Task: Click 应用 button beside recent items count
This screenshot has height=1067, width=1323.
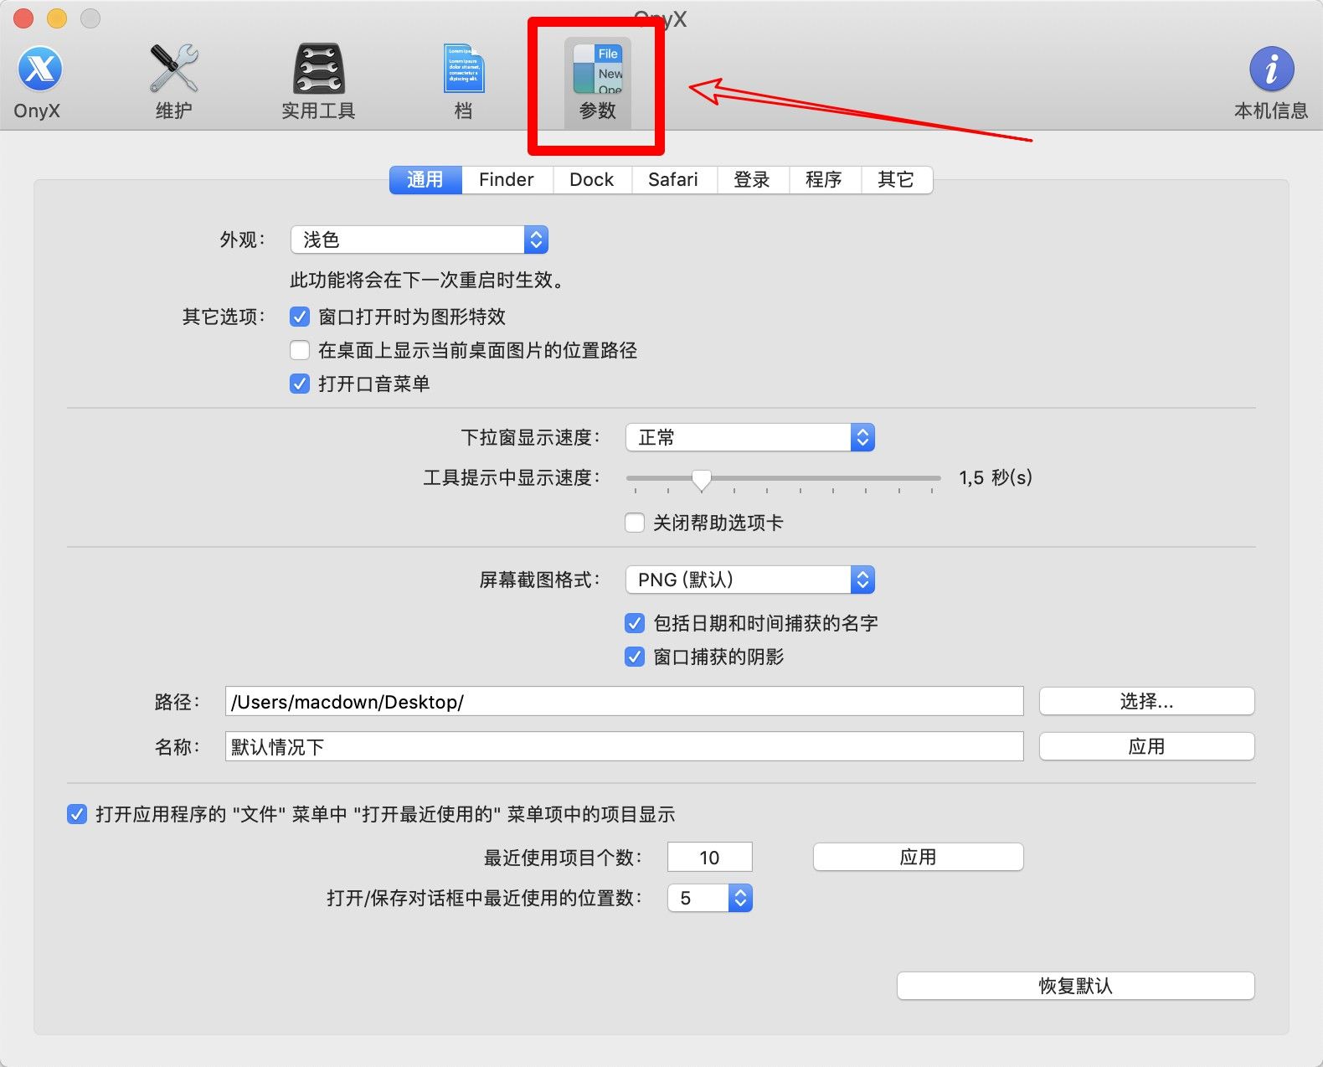Action: coord(919,857)
